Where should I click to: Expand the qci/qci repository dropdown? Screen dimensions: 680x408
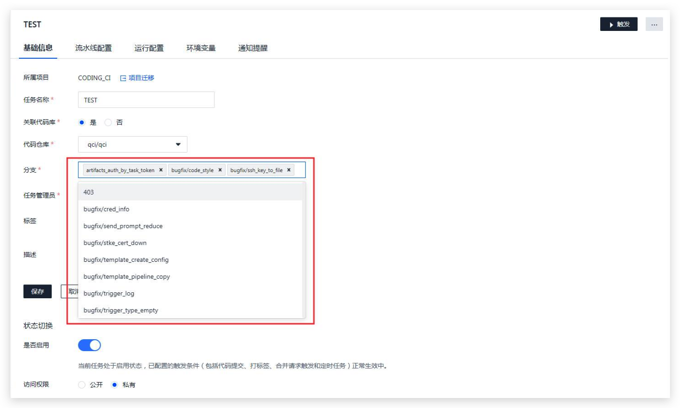[133, 145]
